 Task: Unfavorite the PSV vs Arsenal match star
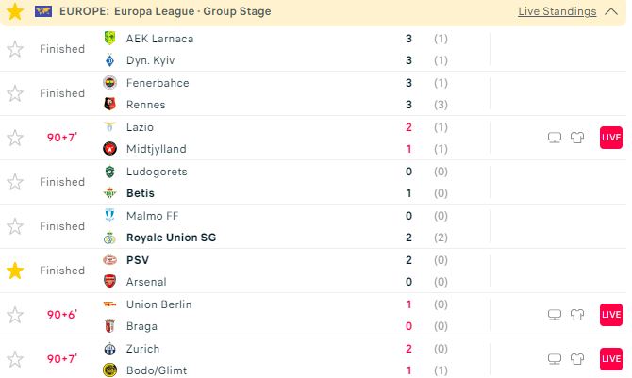14,271
